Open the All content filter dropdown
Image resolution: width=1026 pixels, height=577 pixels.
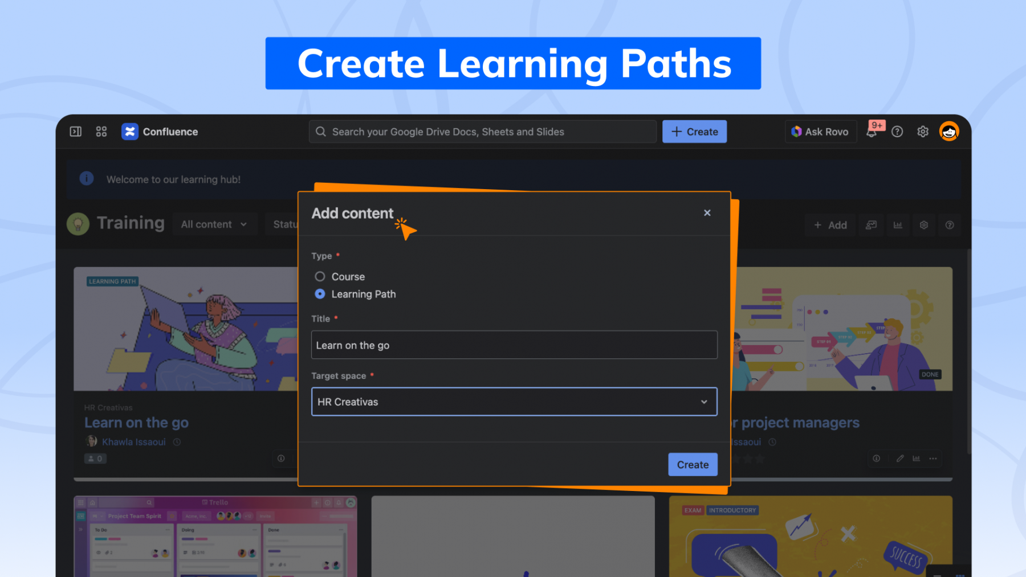pos(214,224)
